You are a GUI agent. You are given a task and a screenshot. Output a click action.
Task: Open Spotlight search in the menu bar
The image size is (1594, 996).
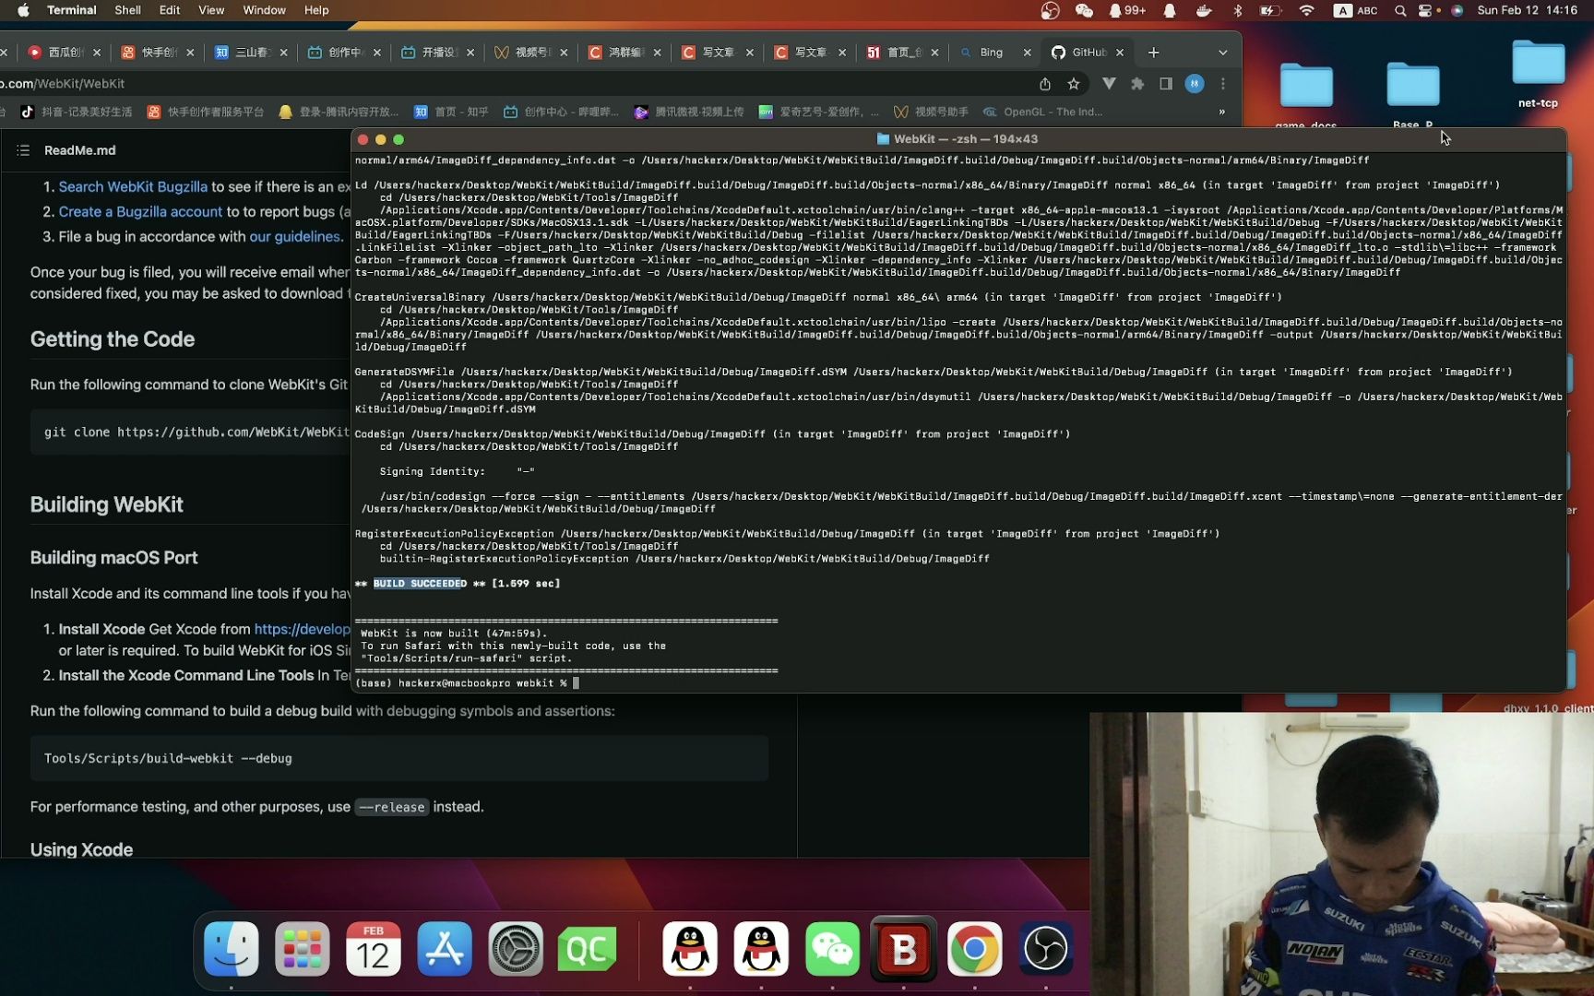(x=1400, y=10)
